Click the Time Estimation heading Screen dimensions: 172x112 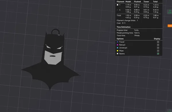coord(124,27)
